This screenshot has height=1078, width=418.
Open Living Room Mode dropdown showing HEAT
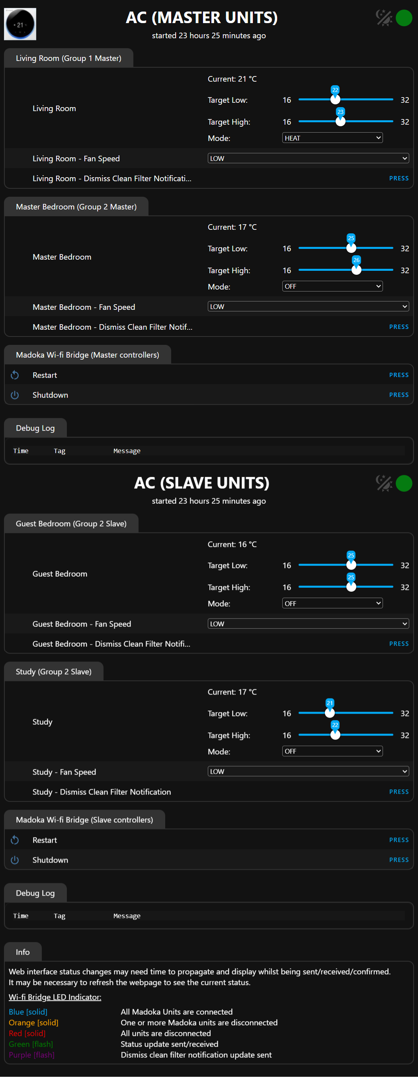click(x=332, y=138)
